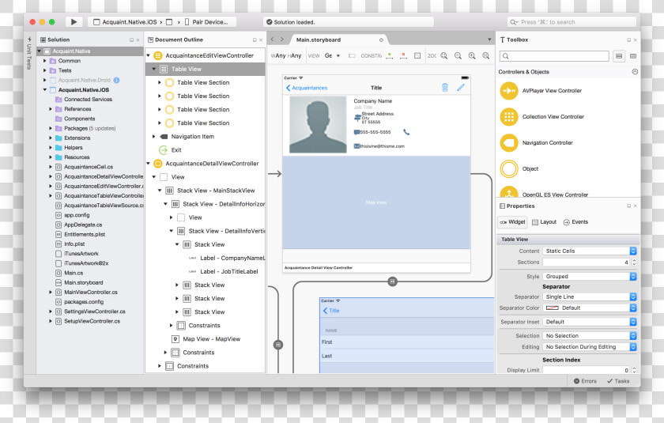
Task: Click the trash icon in detail view
Action: point(444,87)
